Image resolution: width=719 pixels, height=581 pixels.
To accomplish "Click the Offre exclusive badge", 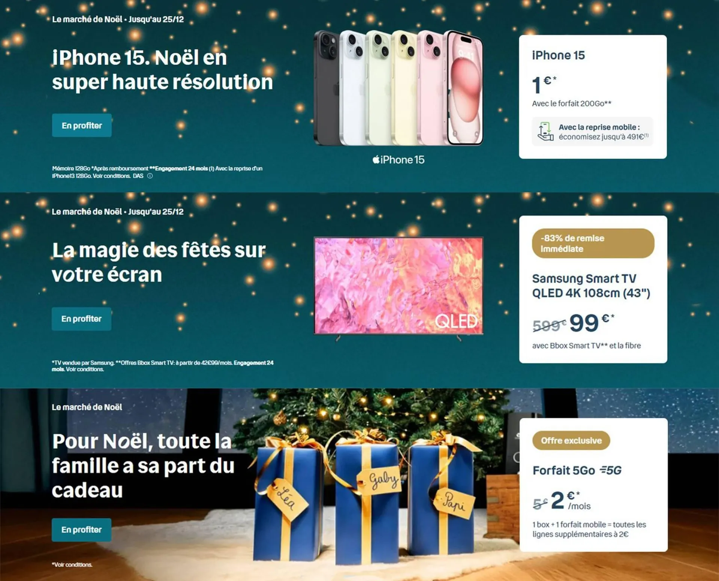I will 571,440.
